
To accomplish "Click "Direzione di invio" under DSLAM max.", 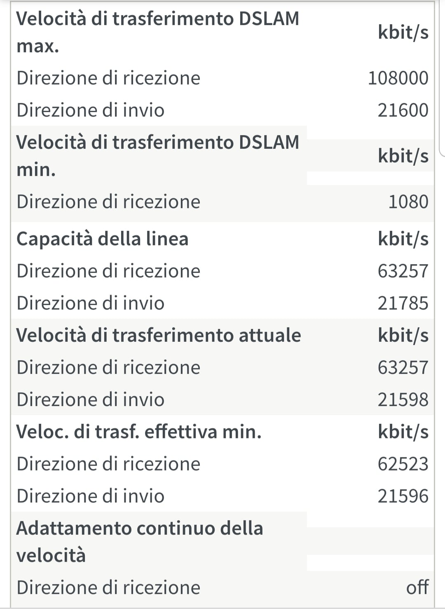I will click(90, 111).
